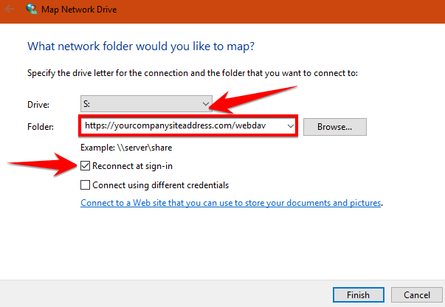
Task: Click the Drive: label
Action: point(38,103)
